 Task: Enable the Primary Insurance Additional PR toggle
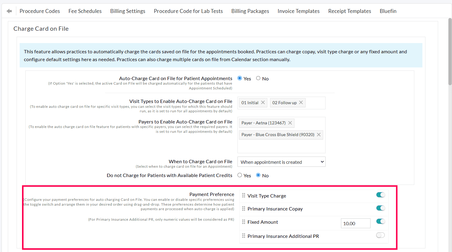pyautogui.click(x=380, y=235)
